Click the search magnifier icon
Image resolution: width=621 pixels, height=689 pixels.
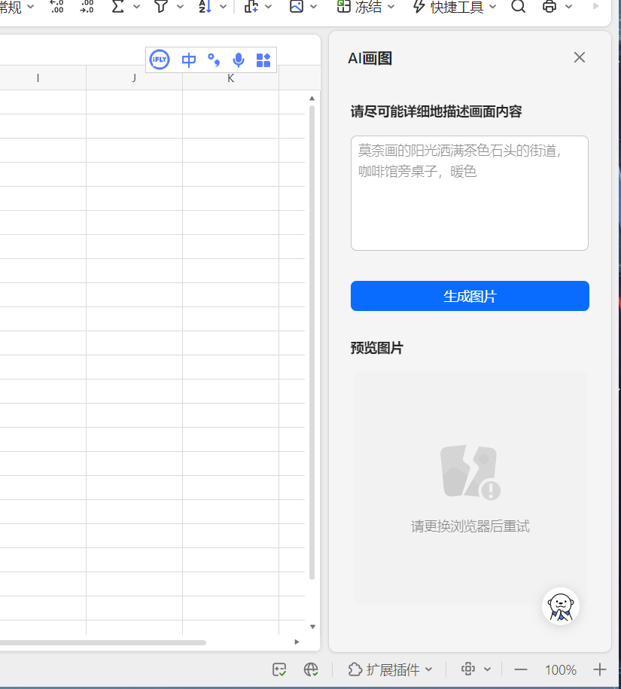click(x=518, y=6)
